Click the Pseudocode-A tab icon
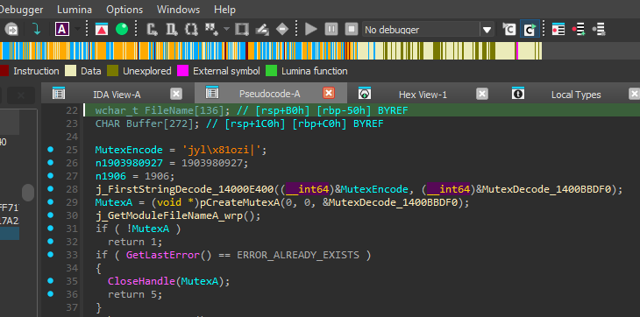640x317 pixels. [x=212, y=93]
